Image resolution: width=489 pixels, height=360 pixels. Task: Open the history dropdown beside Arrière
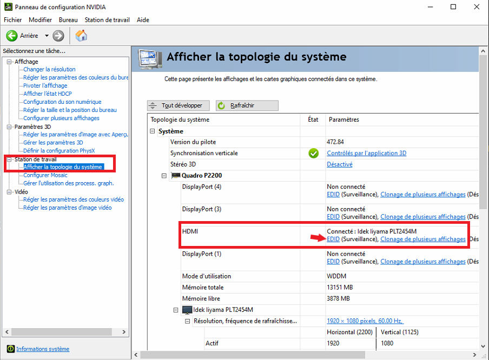coord(47,36)
